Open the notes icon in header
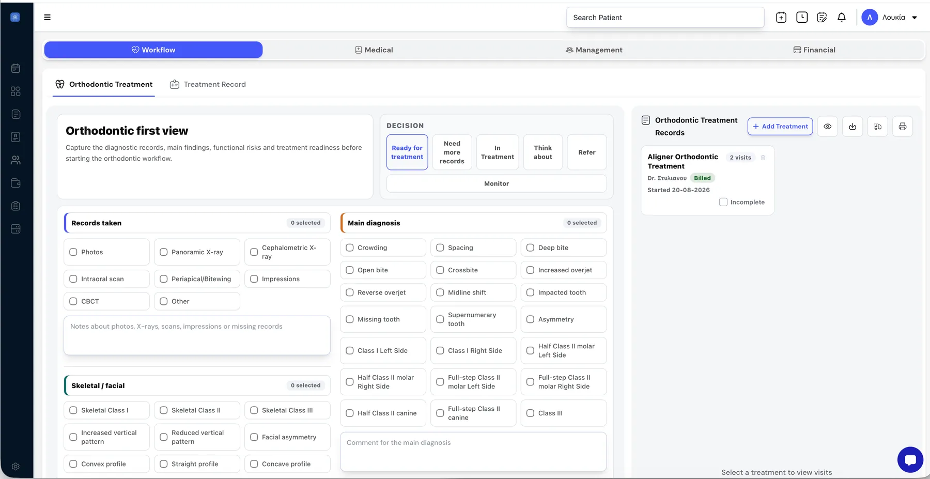 [x=822, y=17]
